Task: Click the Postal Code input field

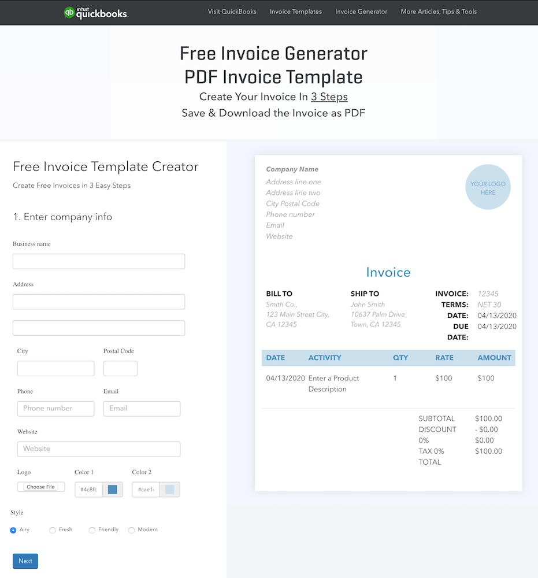Action: [120, 368]
